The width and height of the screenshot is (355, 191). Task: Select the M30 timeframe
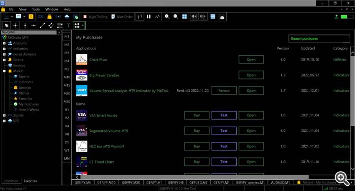(x=67, y=102)
